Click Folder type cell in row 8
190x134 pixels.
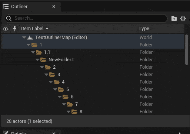pos(146,112)
